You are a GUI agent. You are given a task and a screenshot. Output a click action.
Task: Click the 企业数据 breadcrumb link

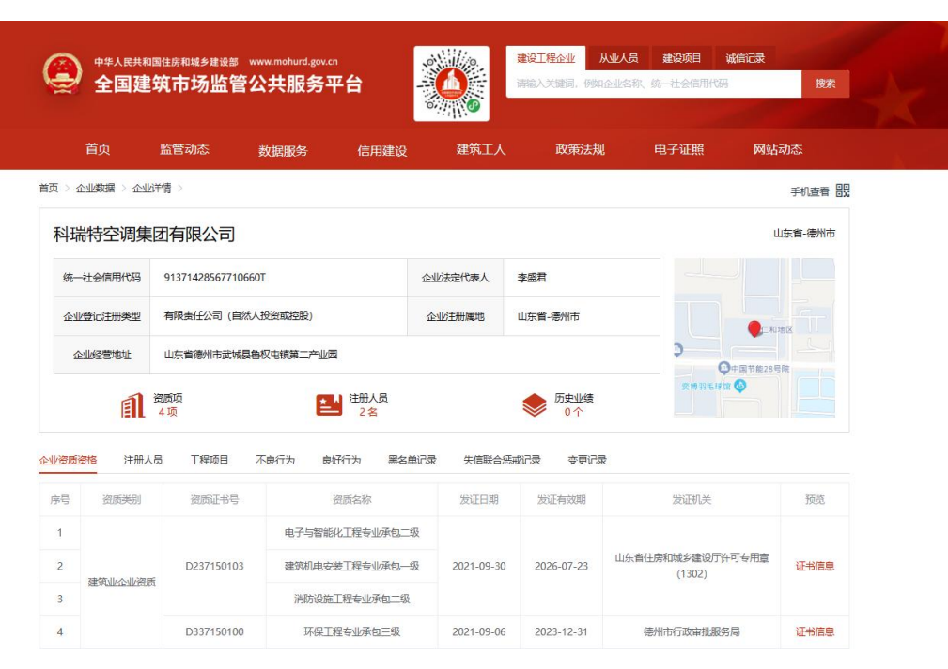(x=98, y=189)
